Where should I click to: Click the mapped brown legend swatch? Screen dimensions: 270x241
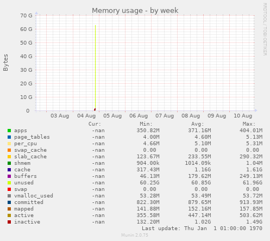pyautogui.click(x=9, y=209)
